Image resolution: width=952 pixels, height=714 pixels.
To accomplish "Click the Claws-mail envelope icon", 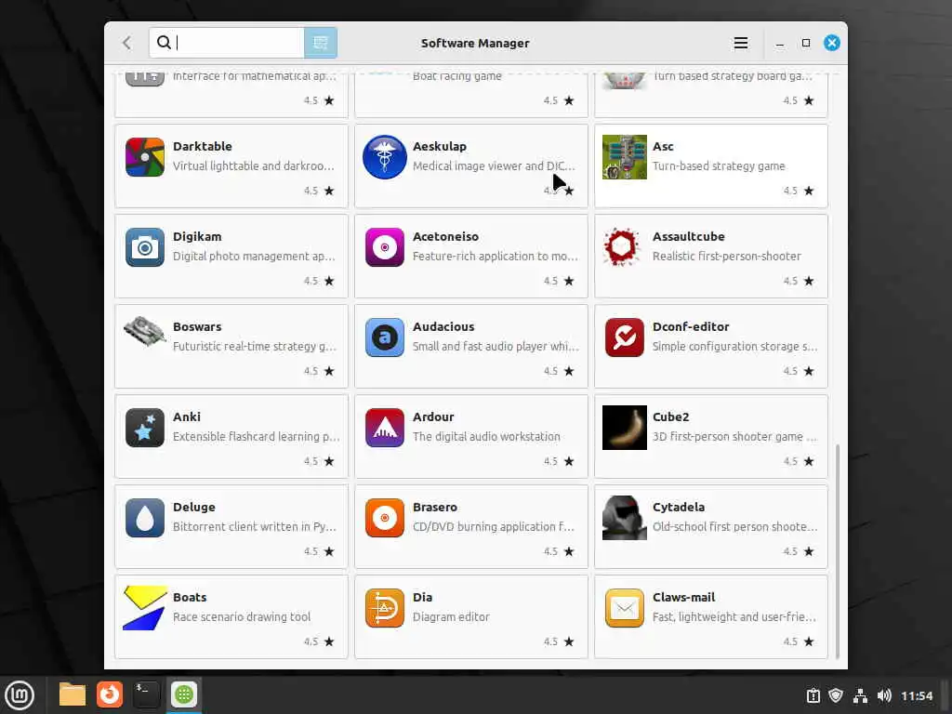I will point(624,608).
